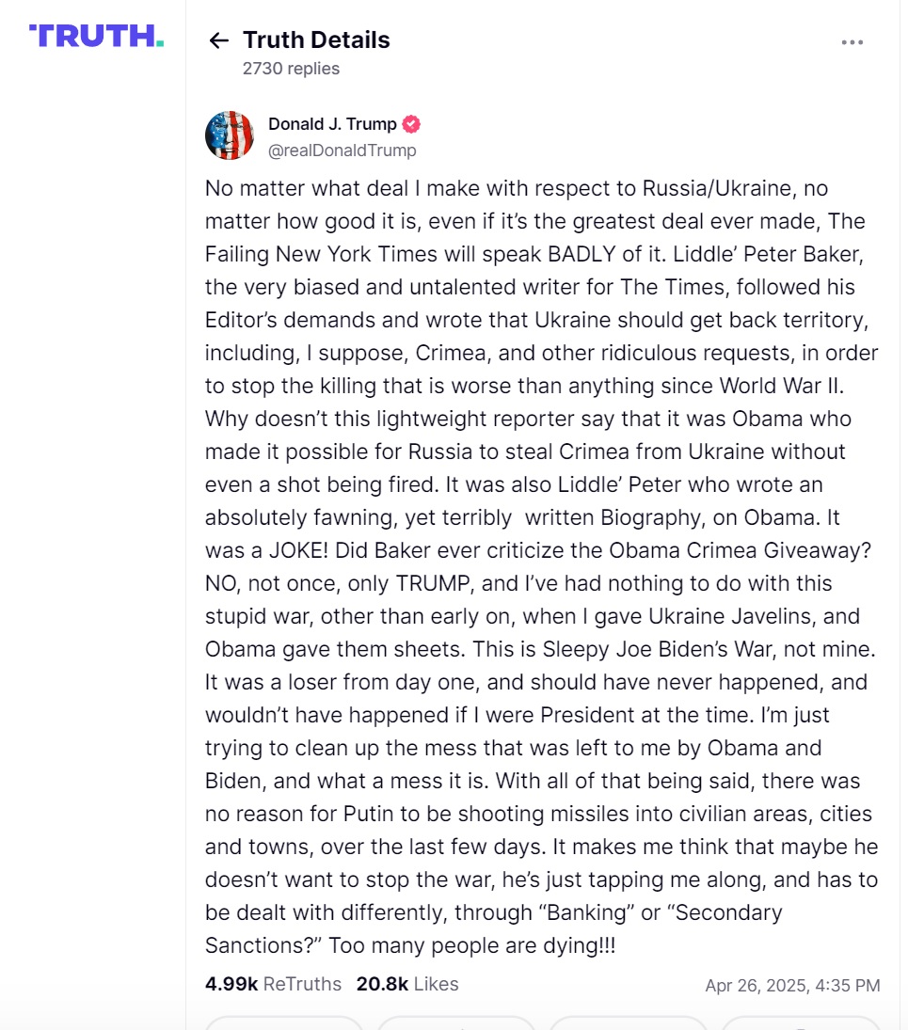Click the Truth Details page title
The width and height of the screenshot is (908, 1030).
[x=316, y=40]
